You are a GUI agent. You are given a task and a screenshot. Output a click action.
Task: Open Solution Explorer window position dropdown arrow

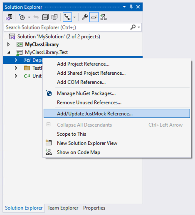tap(124, 7)
